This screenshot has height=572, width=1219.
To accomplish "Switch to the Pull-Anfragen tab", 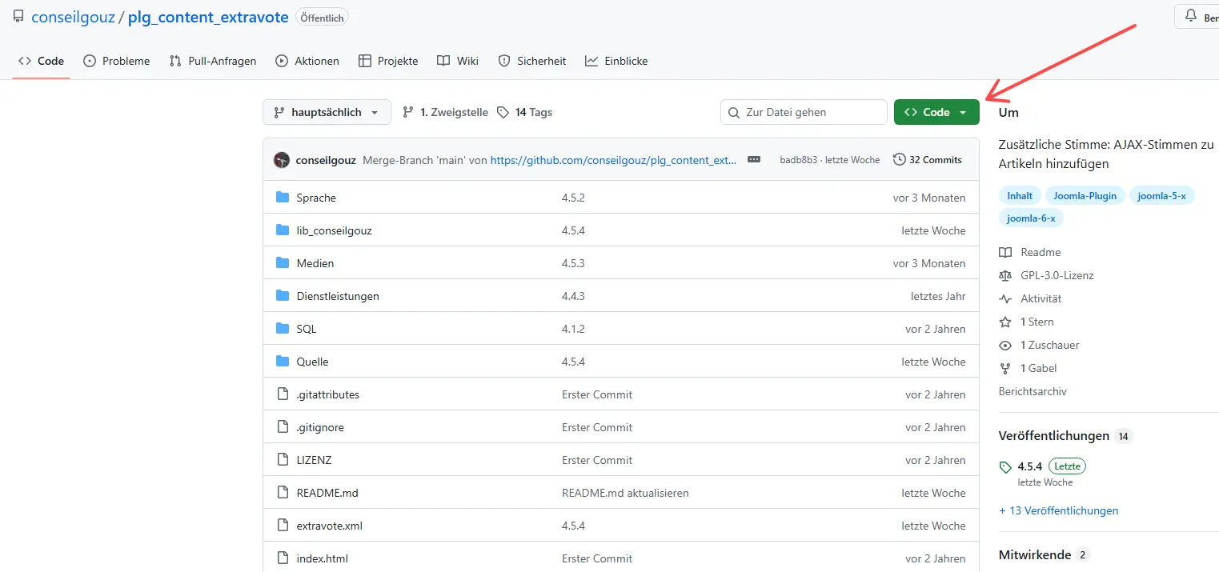I will 213,61.
